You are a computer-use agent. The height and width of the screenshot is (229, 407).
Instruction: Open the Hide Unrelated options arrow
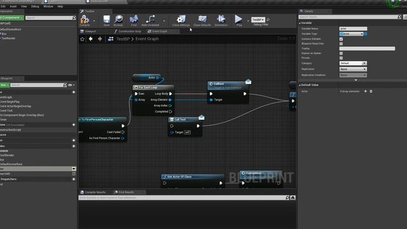[164, 21]
